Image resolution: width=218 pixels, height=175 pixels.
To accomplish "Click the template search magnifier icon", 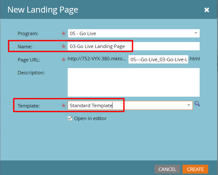I will pyautogui.click(x=197, y=104).
